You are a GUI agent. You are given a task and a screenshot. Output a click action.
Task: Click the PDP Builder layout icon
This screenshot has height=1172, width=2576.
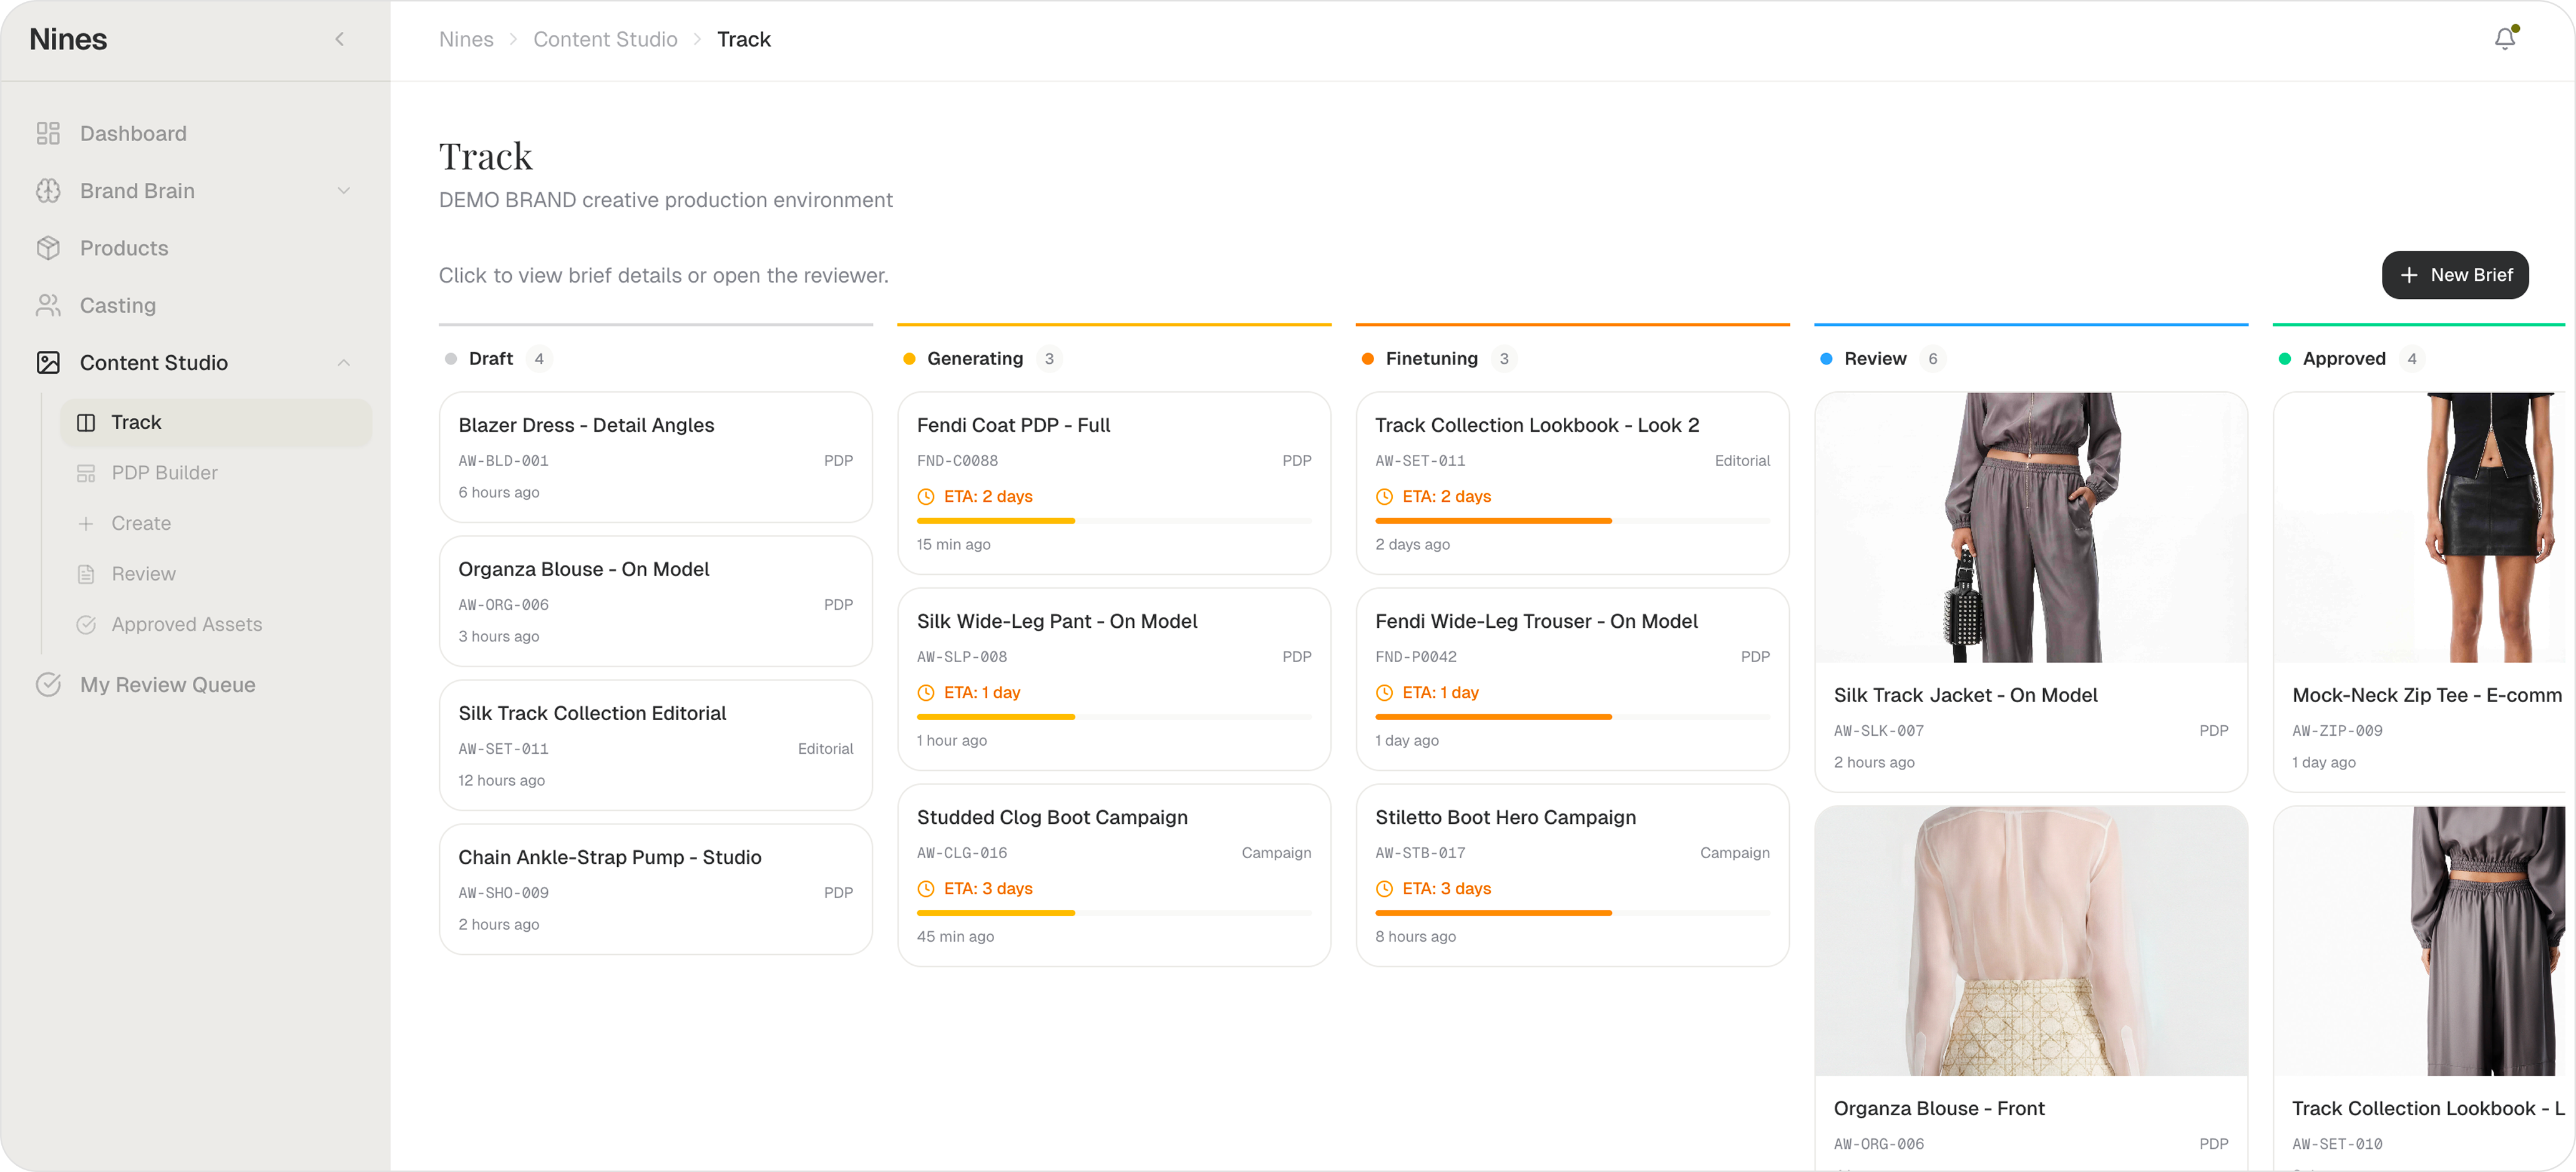tap(87, 473)
